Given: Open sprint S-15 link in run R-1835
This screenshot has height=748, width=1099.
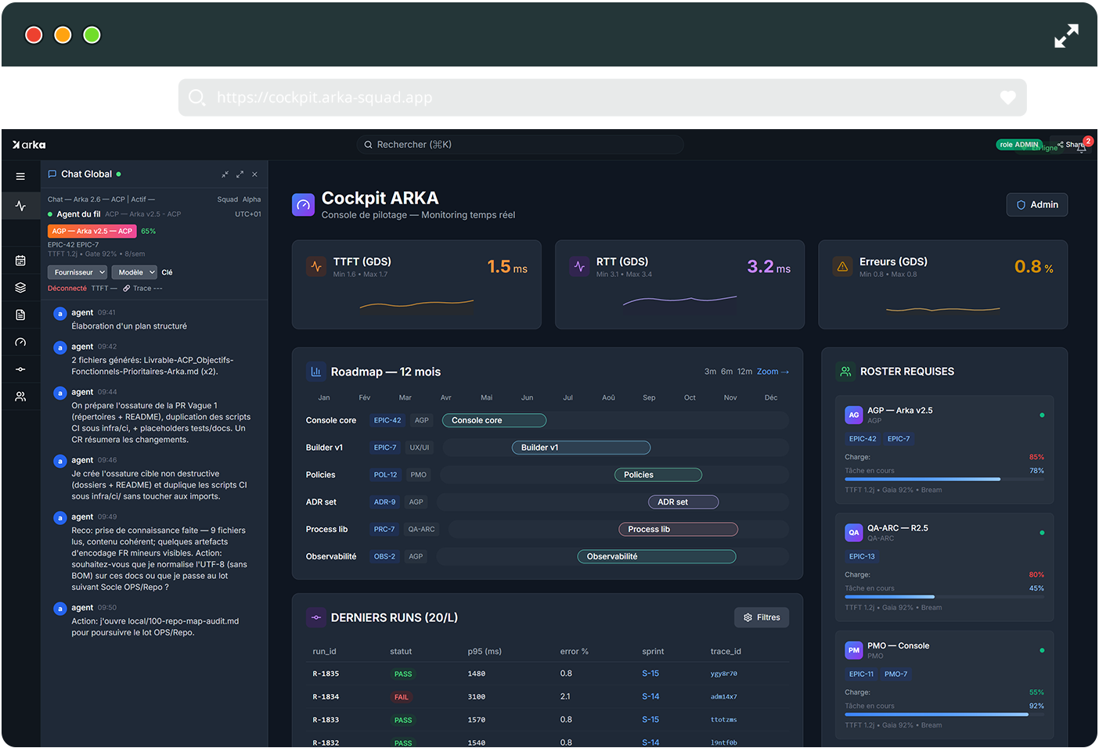Looking at the screenshot, I should [650, 674].
